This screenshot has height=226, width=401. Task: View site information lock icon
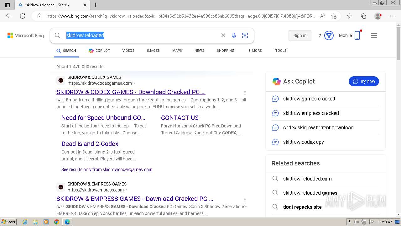pos(39,16)
